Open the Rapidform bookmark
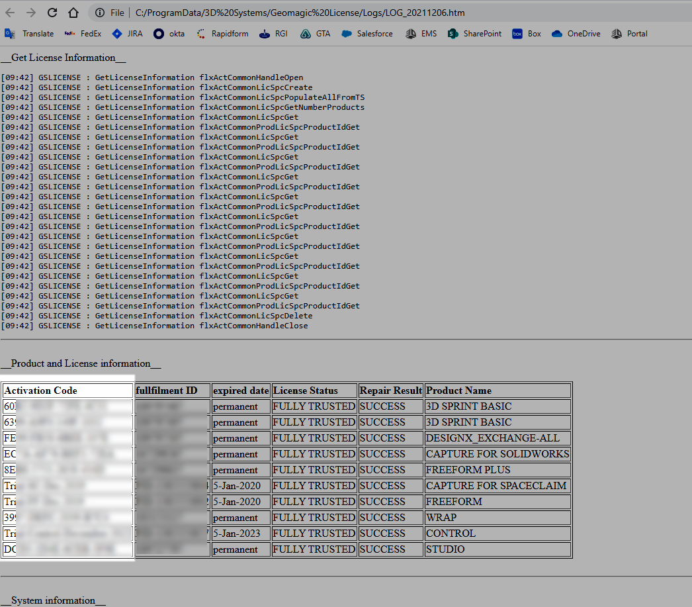Viewport: 692px width, 607px height. click(x=222, y=33)
